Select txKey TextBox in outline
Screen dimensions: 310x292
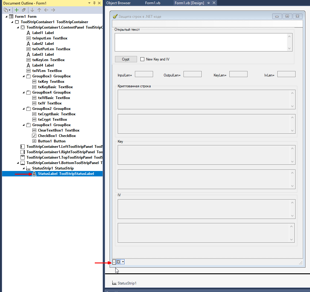click(x=51, y=82)
